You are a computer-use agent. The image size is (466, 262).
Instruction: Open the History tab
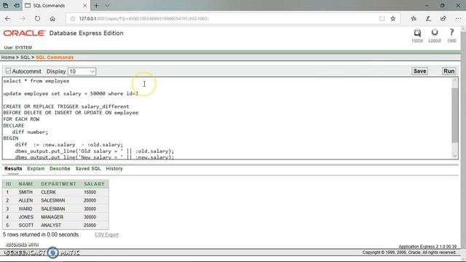tap(114, 168)
